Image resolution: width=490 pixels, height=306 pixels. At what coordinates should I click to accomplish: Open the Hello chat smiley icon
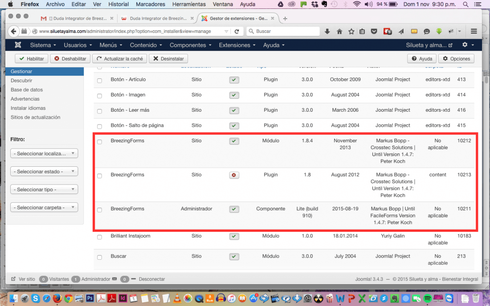click(x=427, y=31)
